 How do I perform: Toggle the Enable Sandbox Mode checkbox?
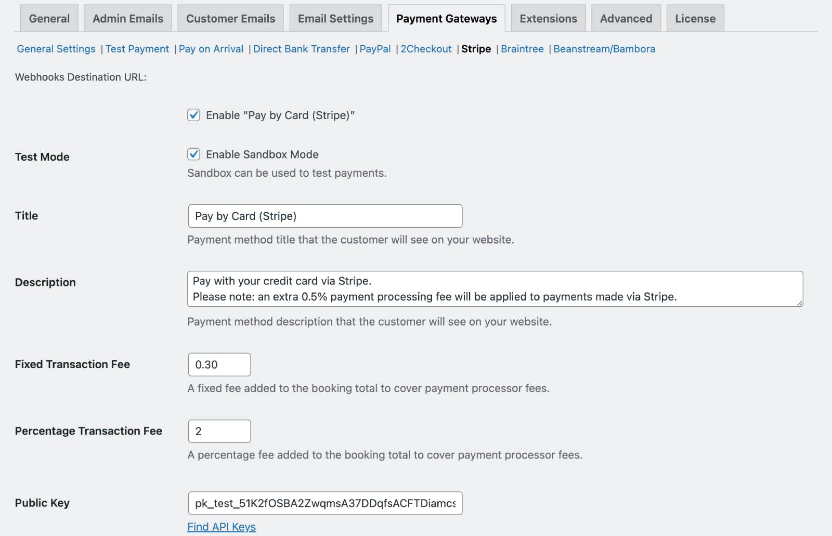[x=193, y=154]
